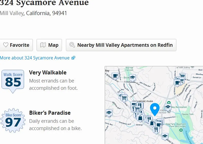Click the shopping bag marker near Reed St
The image size is (203, 144).
click(x=140, y=117)
